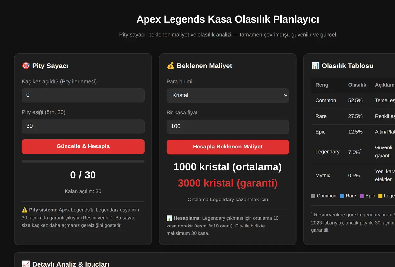Screen dimensions: 395x267
Task: Click the 'Temel eş' description in Common row
Action: [x=385, y=100]
